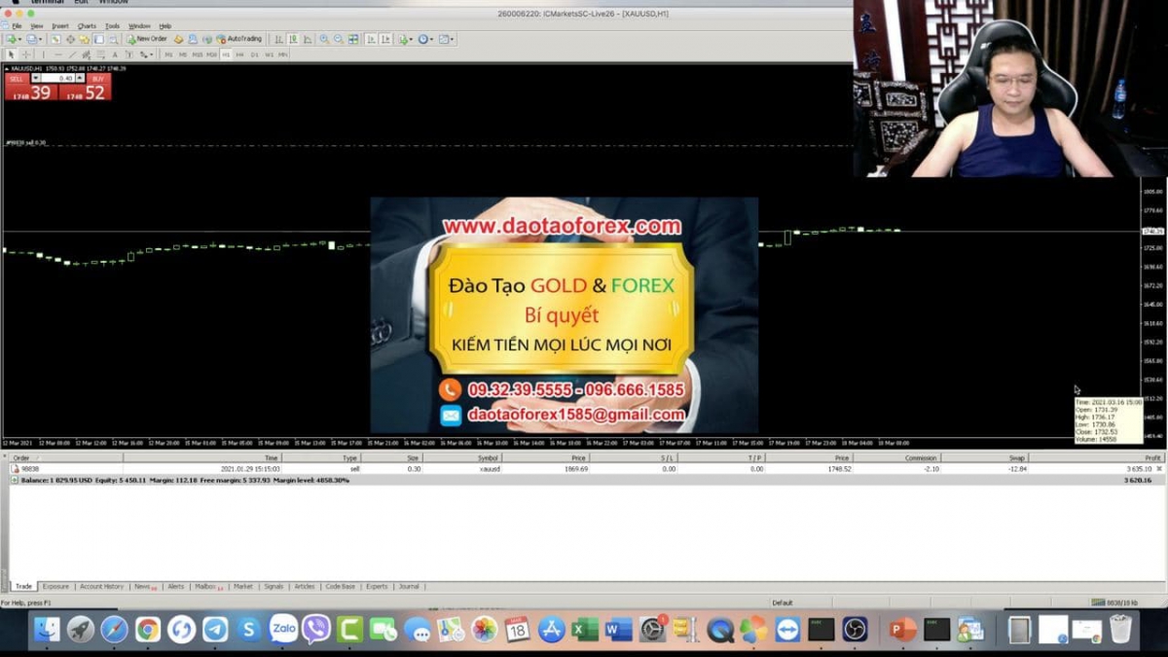Open the Help menu

165,25
